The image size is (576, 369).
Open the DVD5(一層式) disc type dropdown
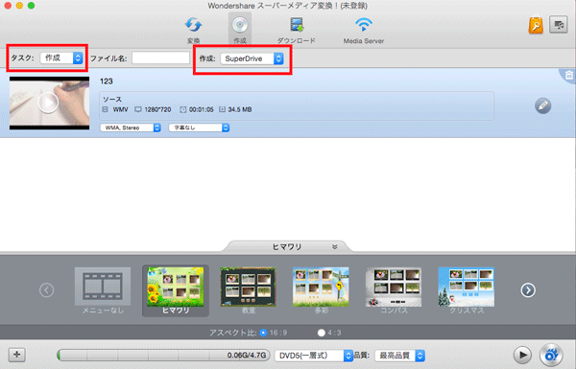coord(314,356)
